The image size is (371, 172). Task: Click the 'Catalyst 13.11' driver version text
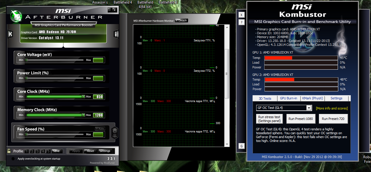click(51, 38)
